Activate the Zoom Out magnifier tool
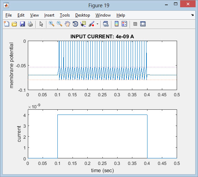The width and height of the screenshot is (198, 177). (59, 24)
